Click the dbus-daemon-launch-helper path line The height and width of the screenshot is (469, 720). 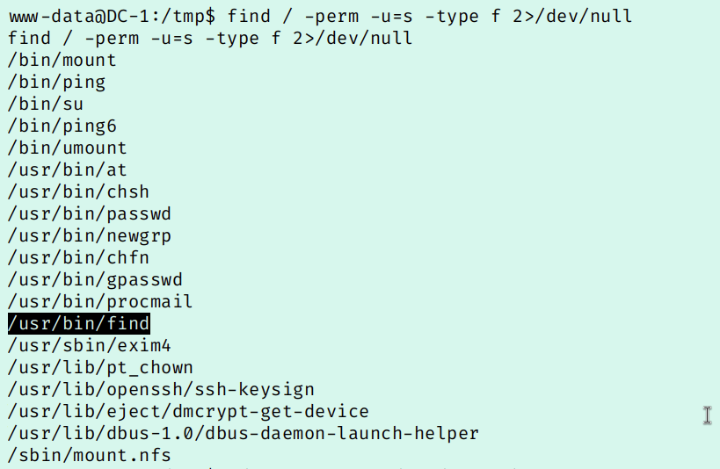point(244,433)
